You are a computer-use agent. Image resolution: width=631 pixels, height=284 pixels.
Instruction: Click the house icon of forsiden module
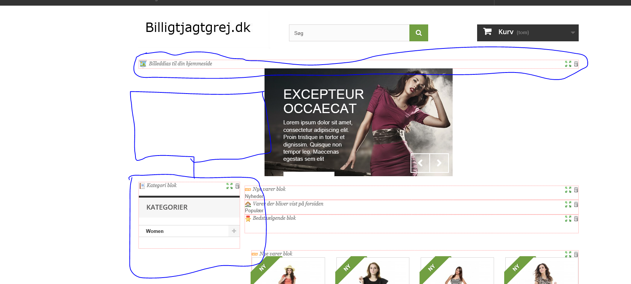[248, 204]
